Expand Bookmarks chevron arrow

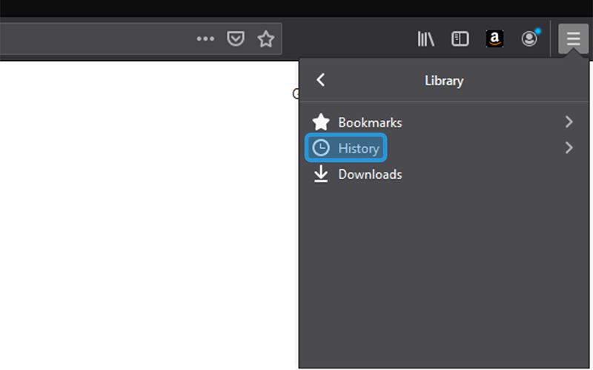(x=569, y=122)
